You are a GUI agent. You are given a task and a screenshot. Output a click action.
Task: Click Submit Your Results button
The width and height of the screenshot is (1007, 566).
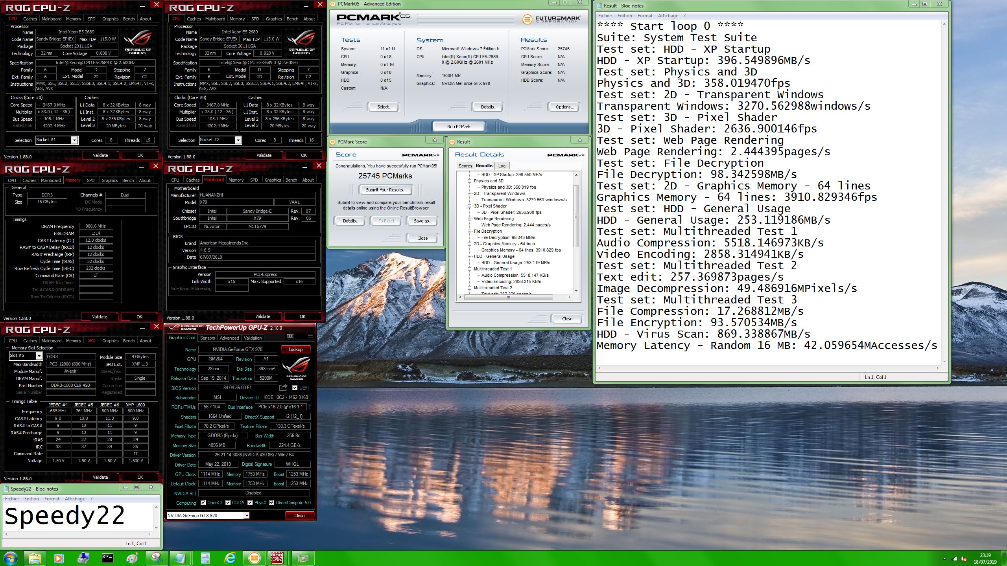click(386, 190)
